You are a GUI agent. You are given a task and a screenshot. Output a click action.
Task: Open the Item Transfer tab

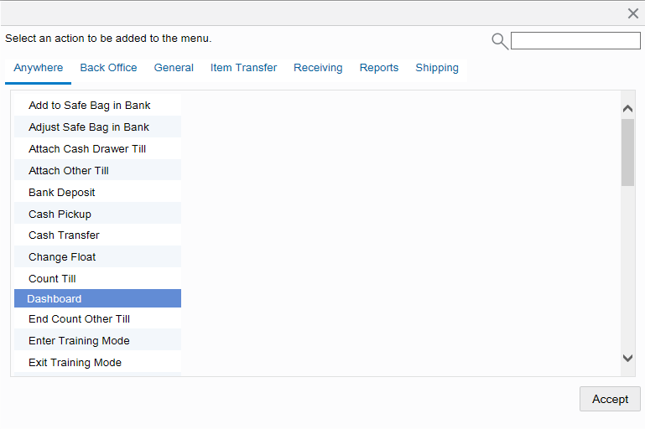243,68
